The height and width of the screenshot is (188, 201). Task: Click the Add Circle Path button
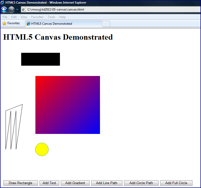pos(141,183)
